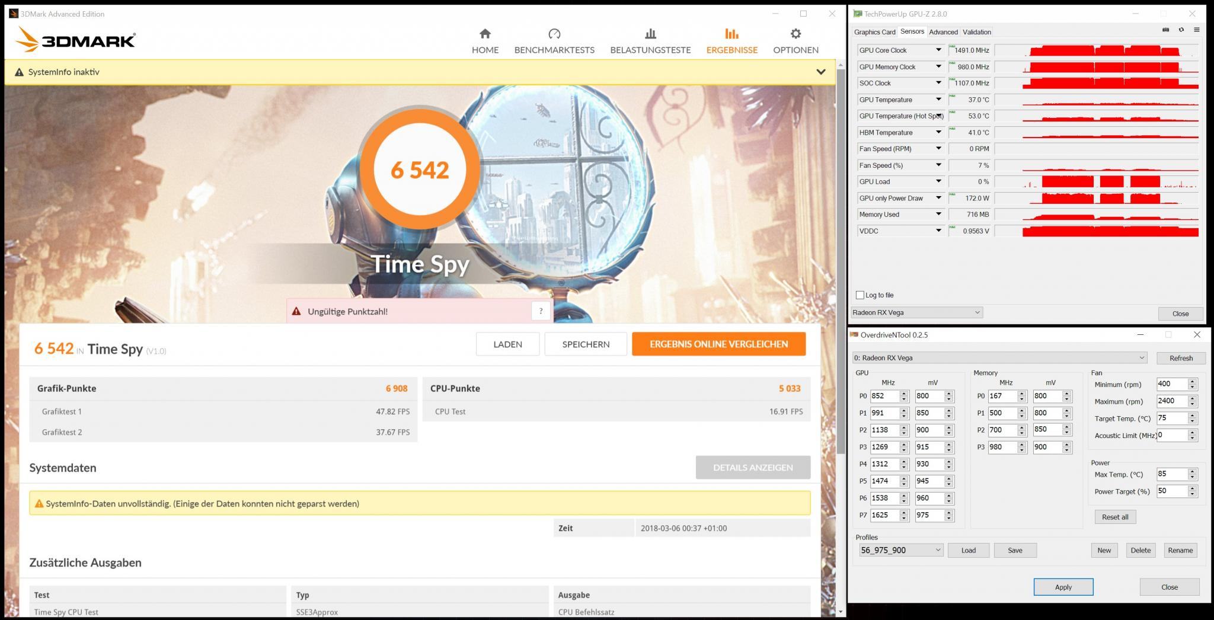Open the Benchmarktests gauge icon

point(554,34)
